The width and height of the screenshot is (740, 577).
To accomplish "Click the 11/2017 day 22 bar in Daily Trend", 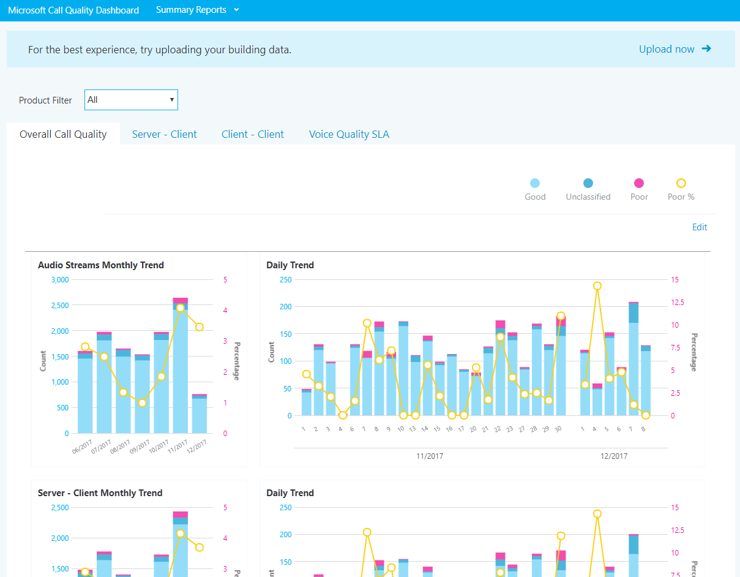I will [500, 368].
